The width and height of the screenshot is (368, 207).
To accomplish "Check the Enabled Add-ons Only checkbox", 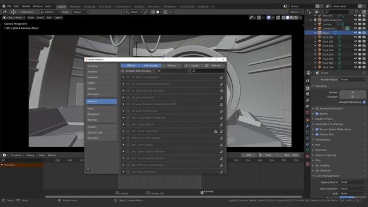I will (122, 71).
